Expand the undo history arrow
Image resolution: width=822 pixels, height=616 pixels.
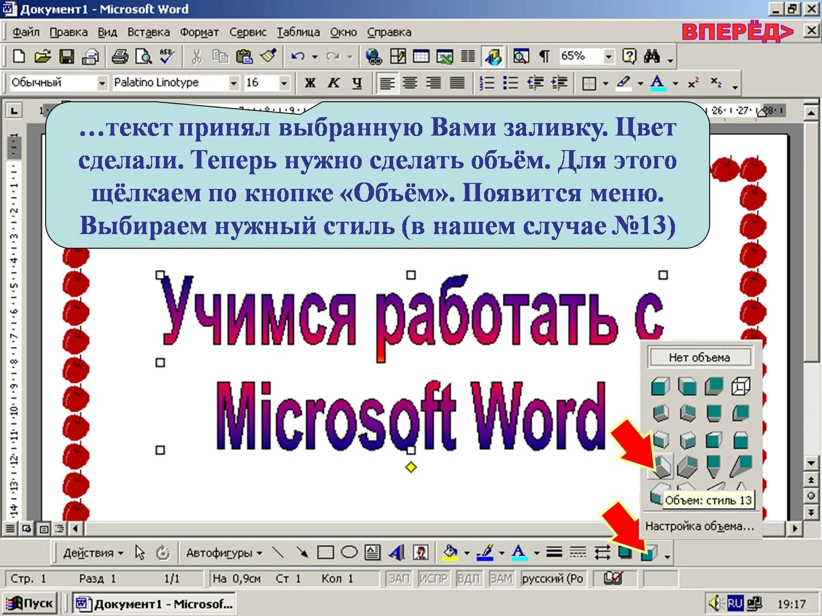tap(315, 57)
